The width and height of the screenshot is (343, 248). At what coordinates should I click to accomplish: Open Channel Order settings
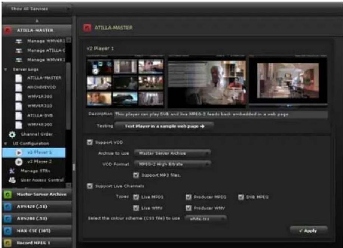pyautogui.click(x=37, y=134)
